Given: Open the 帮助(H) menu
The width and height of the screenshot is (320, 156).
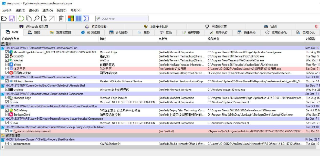Looking at the screenshot, I should 76,11.
